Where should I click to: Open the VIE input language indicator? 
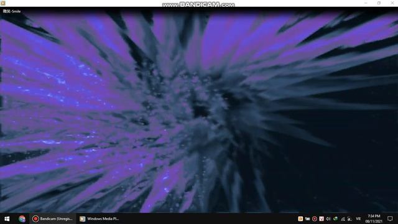click(358, 218)
